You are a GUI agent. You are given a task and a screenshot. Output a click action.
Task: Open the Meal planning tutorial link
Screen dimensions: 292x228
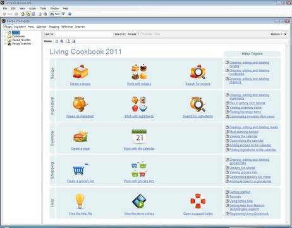244,132
